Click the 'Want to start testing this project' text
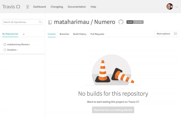181x118 pixels. [x=113, y=102]
